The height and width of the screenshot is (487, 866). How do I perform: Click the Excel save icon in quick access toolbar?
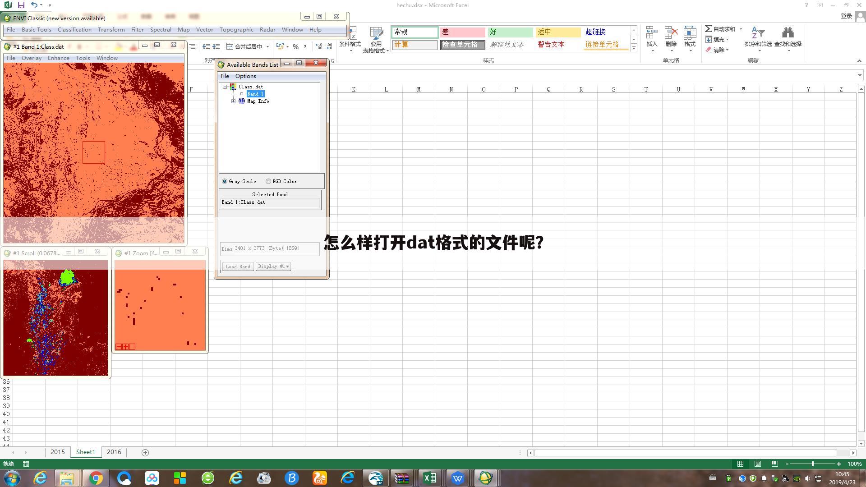[x=21, y=5]
